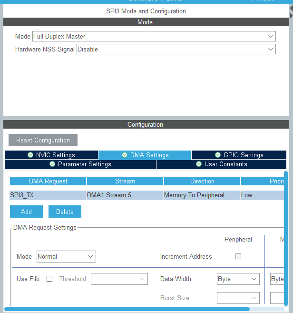Screen dimensions: 293x313
Task: Open the DMA Mode dropdown showing Normal
Action: [67, 256]
